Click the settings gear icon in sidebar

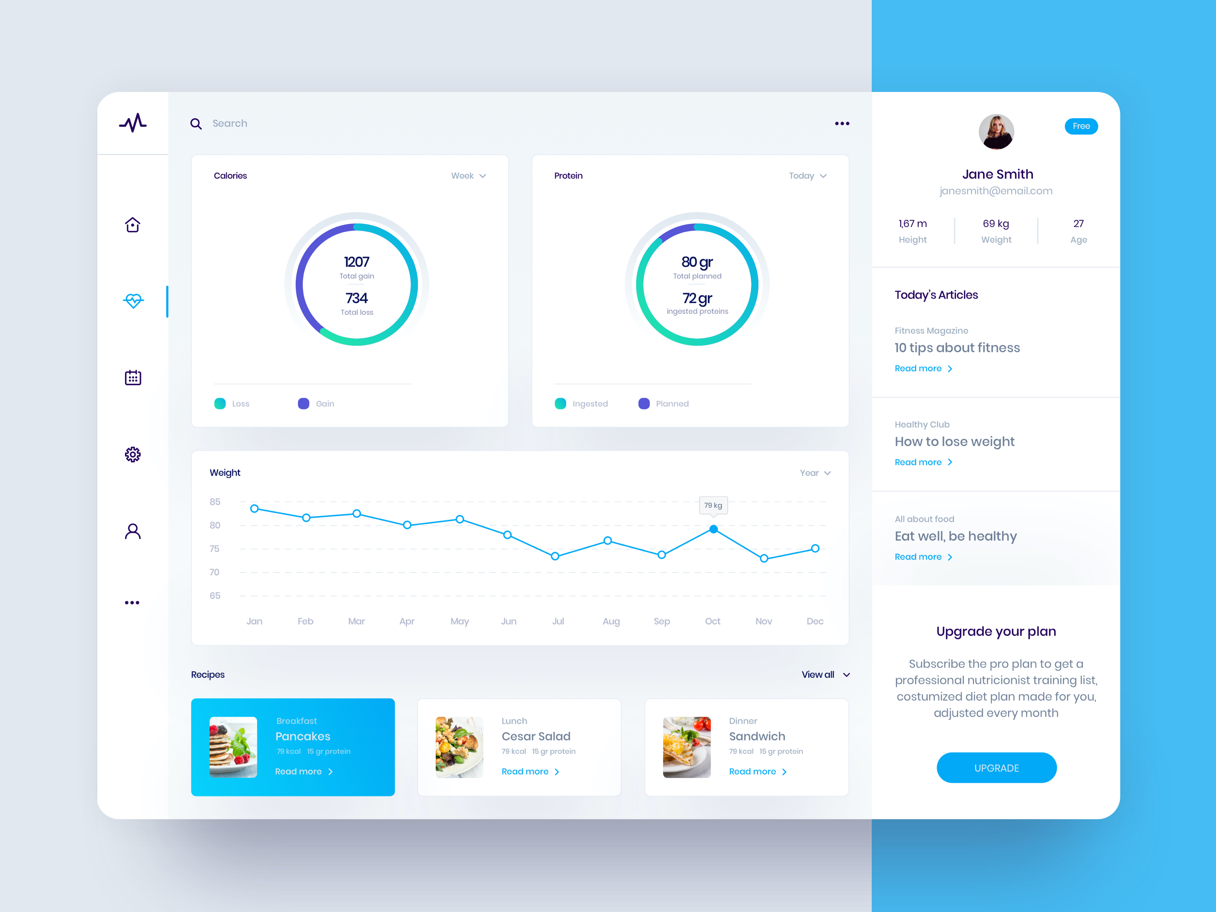[132, 454]
